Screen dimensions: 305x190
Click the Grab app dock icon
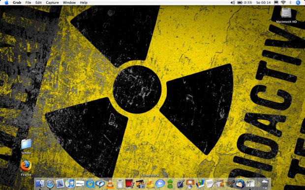tap(250, 184)
